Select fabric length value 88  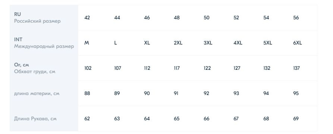(87, 94)
